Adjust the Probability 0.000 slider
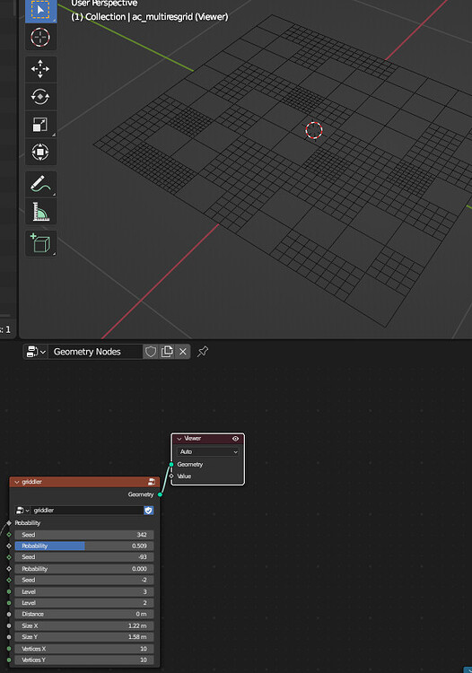 coord(84,569)
